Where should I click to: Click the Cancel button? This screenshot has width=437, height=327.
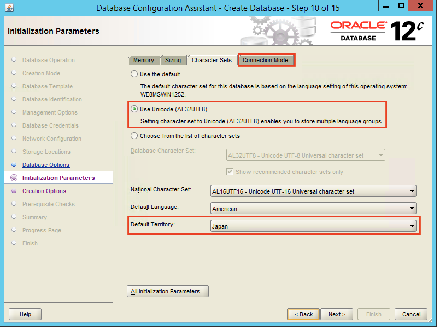[411, 314]
